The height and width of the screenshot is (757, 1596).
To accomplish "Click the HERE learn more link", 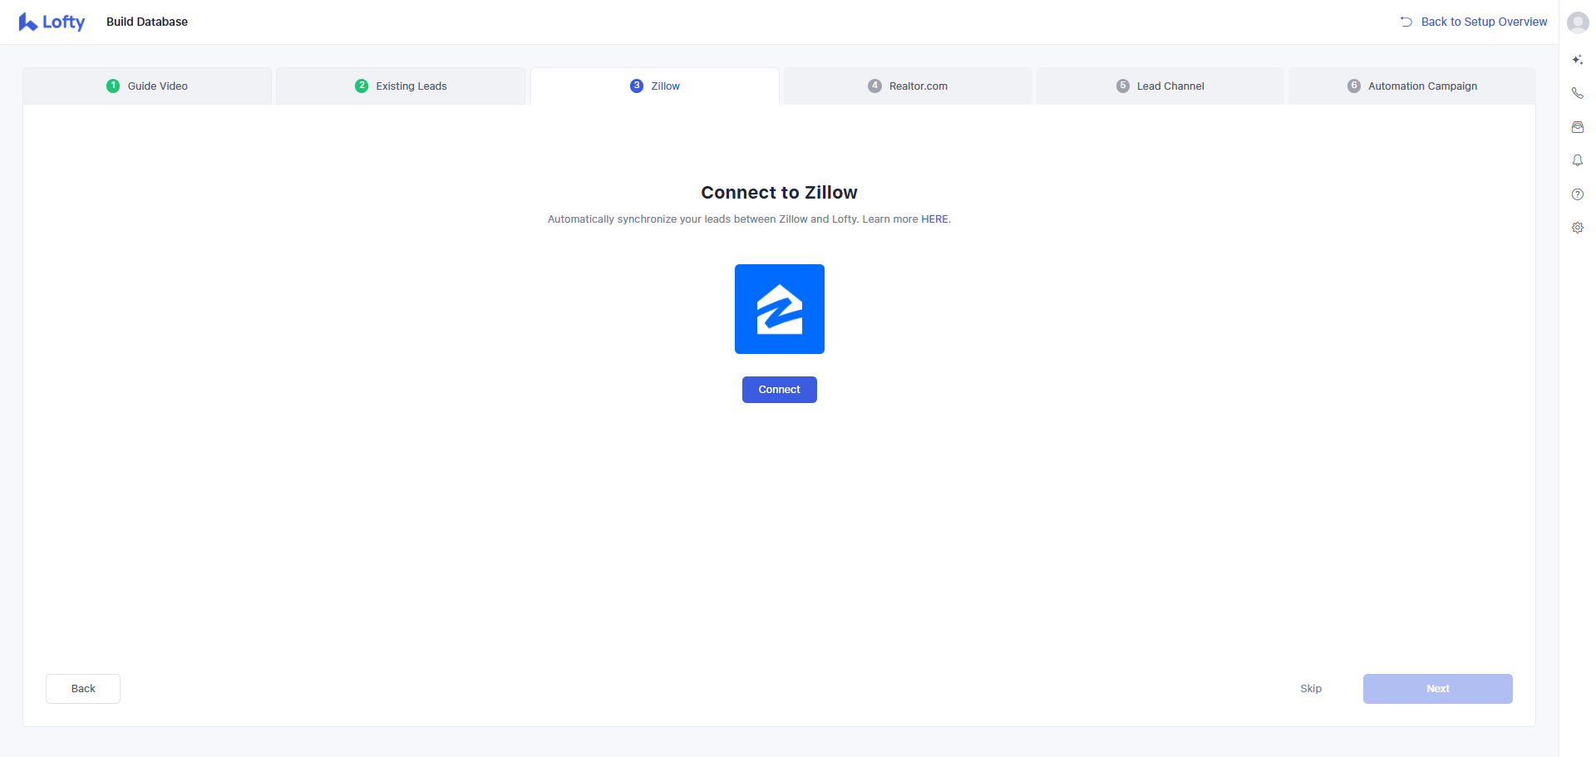I will pos(934,219).
